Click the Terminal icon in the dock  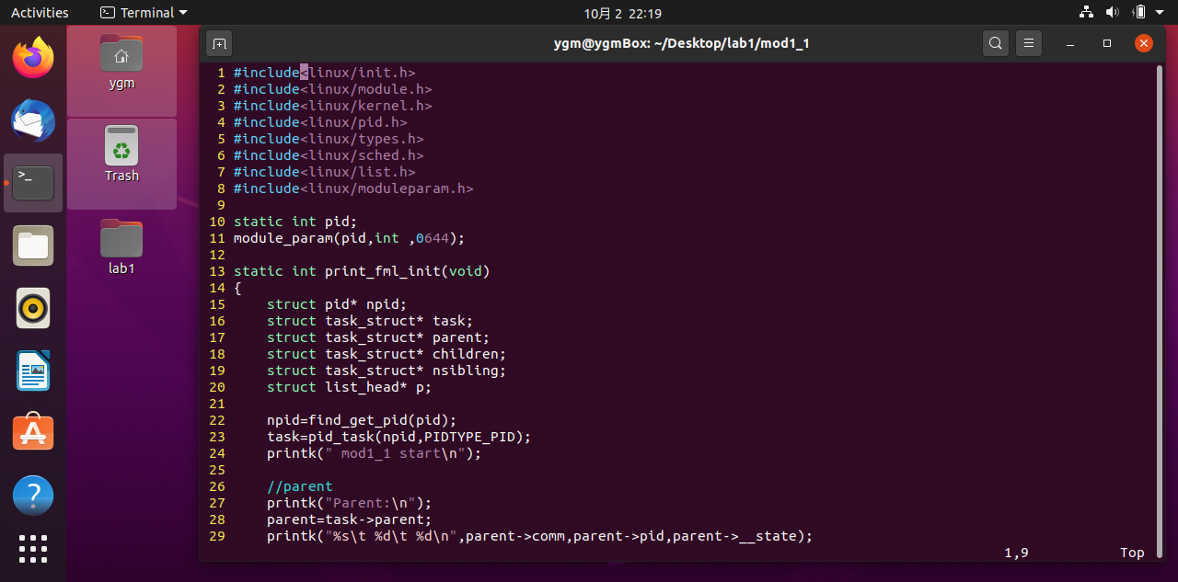33,183
